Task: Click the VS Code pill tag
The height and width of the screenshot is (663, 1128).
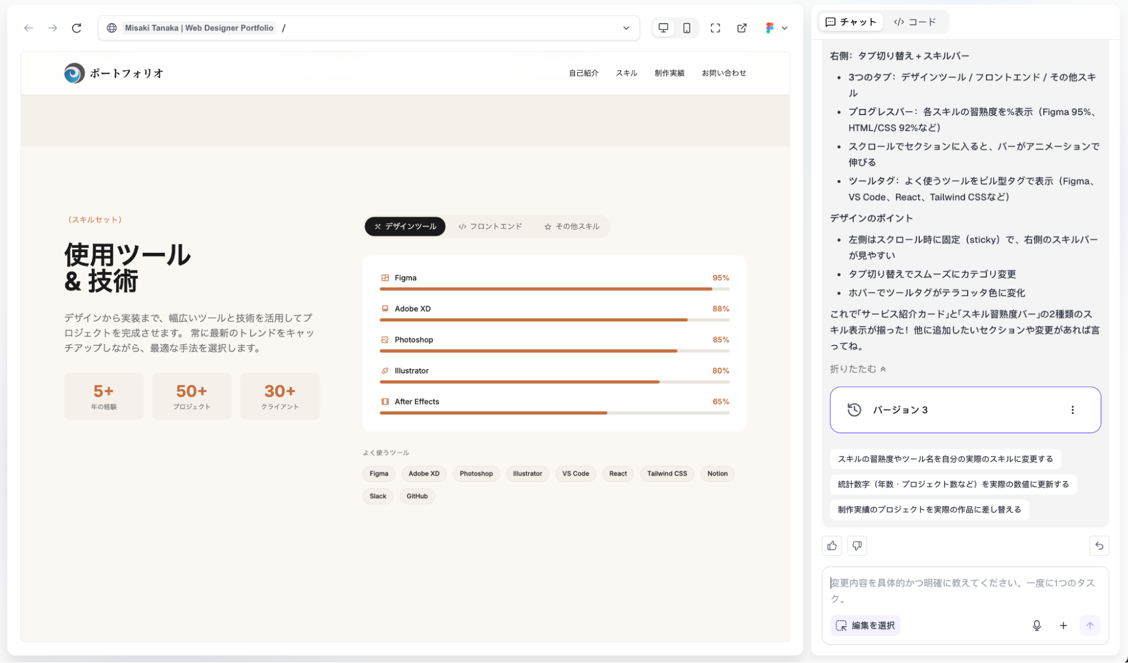Action: [x=576, y=473]
